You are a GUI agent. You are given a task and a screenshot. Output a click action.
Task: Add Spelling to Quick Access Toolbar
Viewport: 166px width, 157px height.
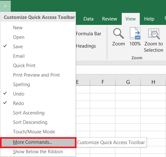[38, 84]
